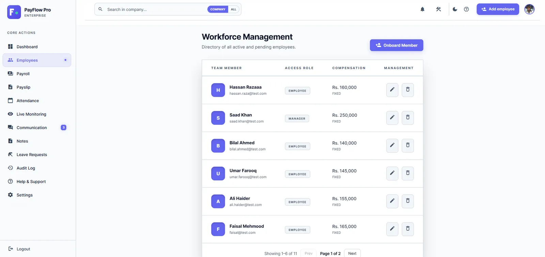Click the Communication badge showing 3
This screenshot has height=257, width=545.
pos(63,127)
